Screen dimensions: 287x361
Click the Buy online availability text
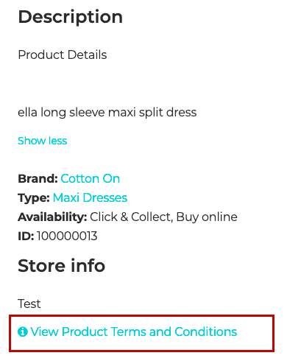coord(207,217)
